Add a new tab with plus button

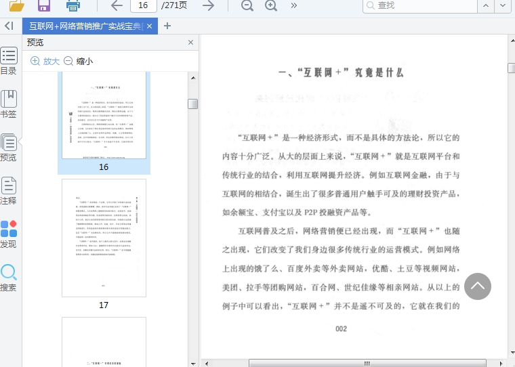167,26
